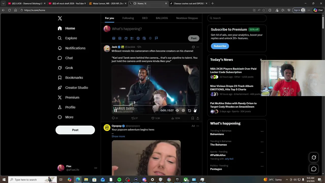Click Show more on Opopop ad
Image resolution: width=325 pixels, height=183 pixels.
click(118, 136)
